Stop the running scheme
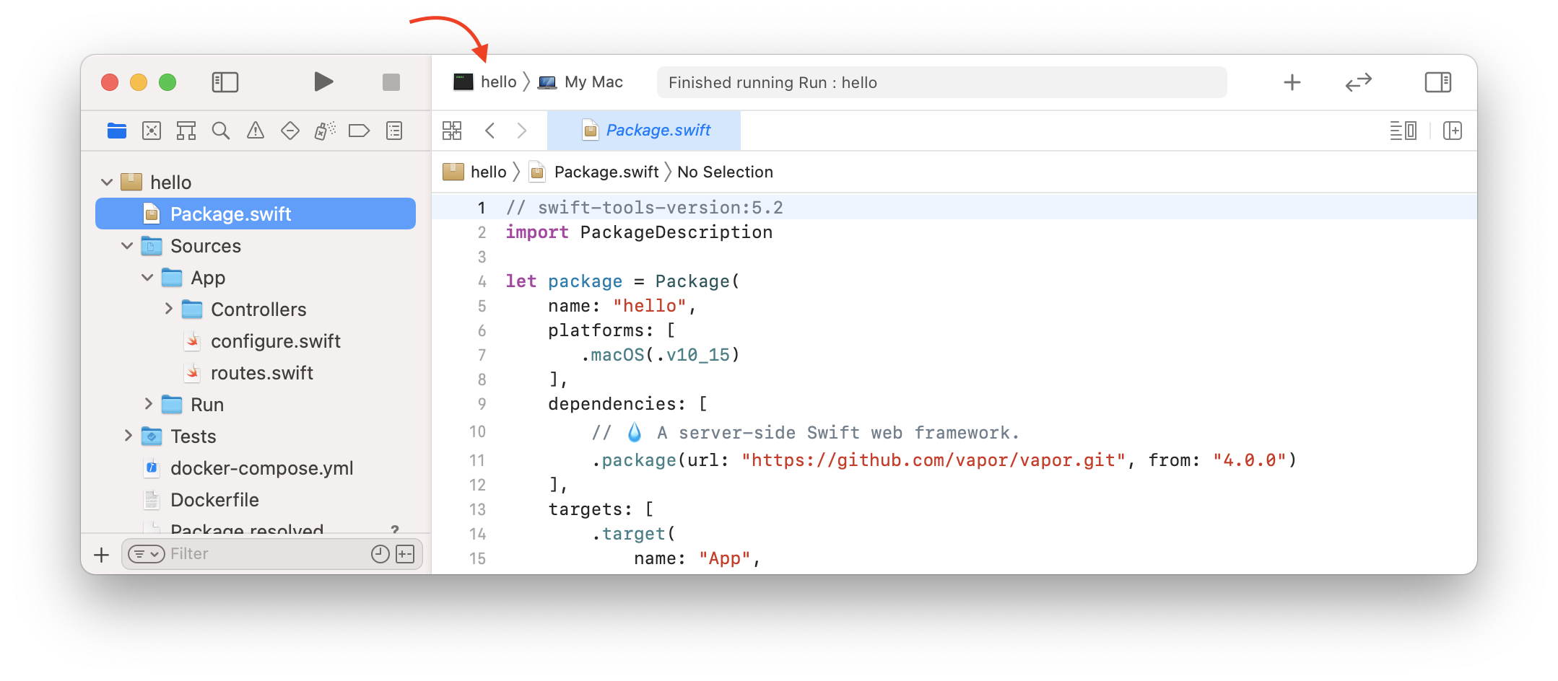This screenshot has height=681, width=1558. coord(391,82)
